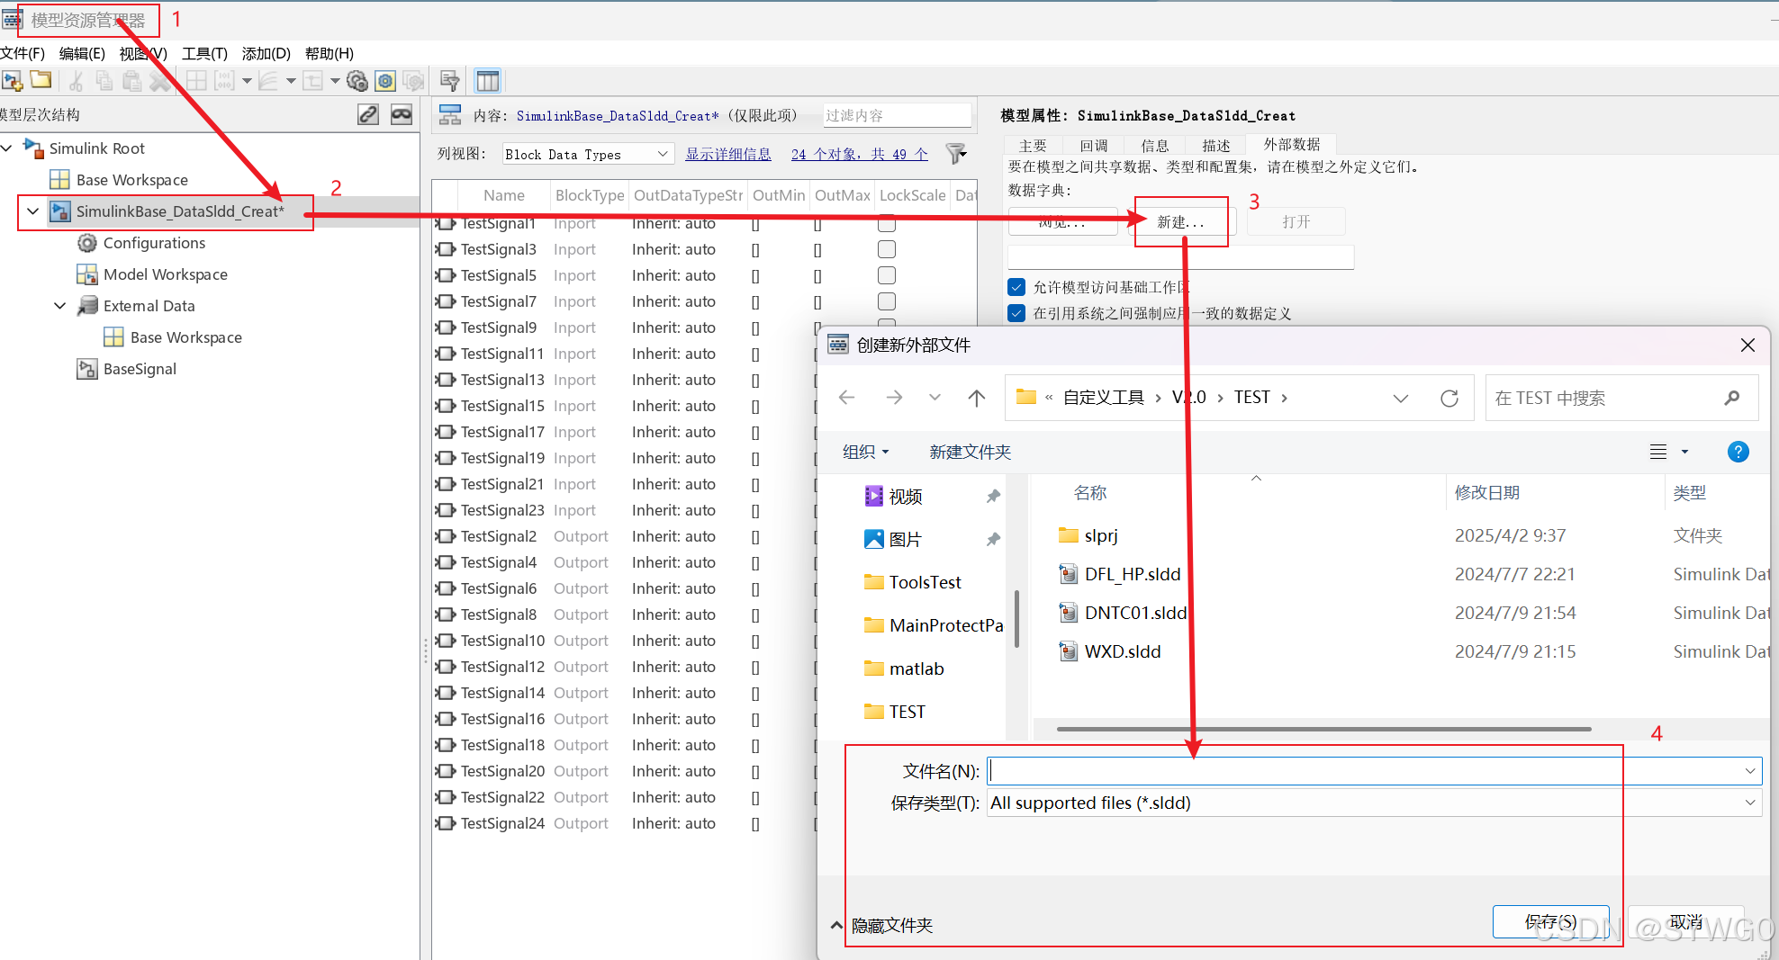This screenshot has width=1779, height=960.
Task: Click the binary data object toolbar icon
Action: pyautogui.click(x=224, y=81)
